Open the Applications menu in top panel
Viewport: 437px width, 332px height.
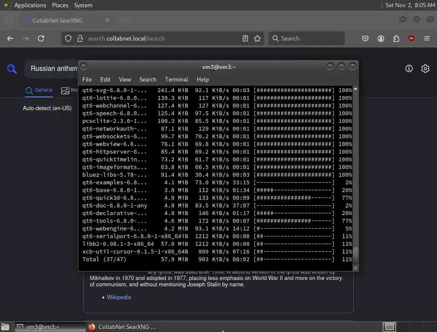tap(30, 5)
